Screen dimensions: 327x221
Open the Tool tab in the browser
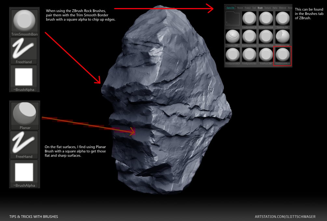pos(254,8)
